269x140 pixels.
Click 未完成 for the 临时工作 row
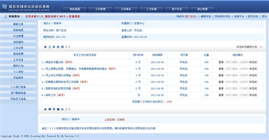pyautogui.click(x=253, y=95)
